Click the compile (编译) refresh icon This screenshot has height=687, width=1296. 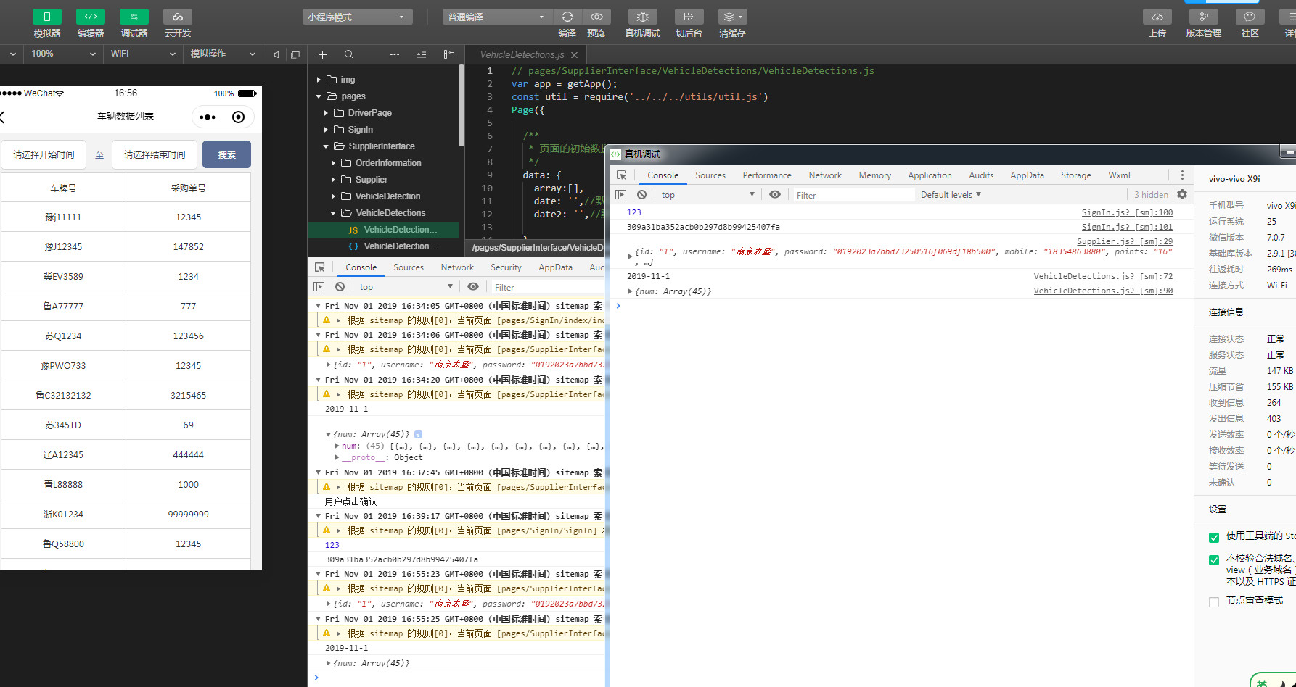(567, 17)
